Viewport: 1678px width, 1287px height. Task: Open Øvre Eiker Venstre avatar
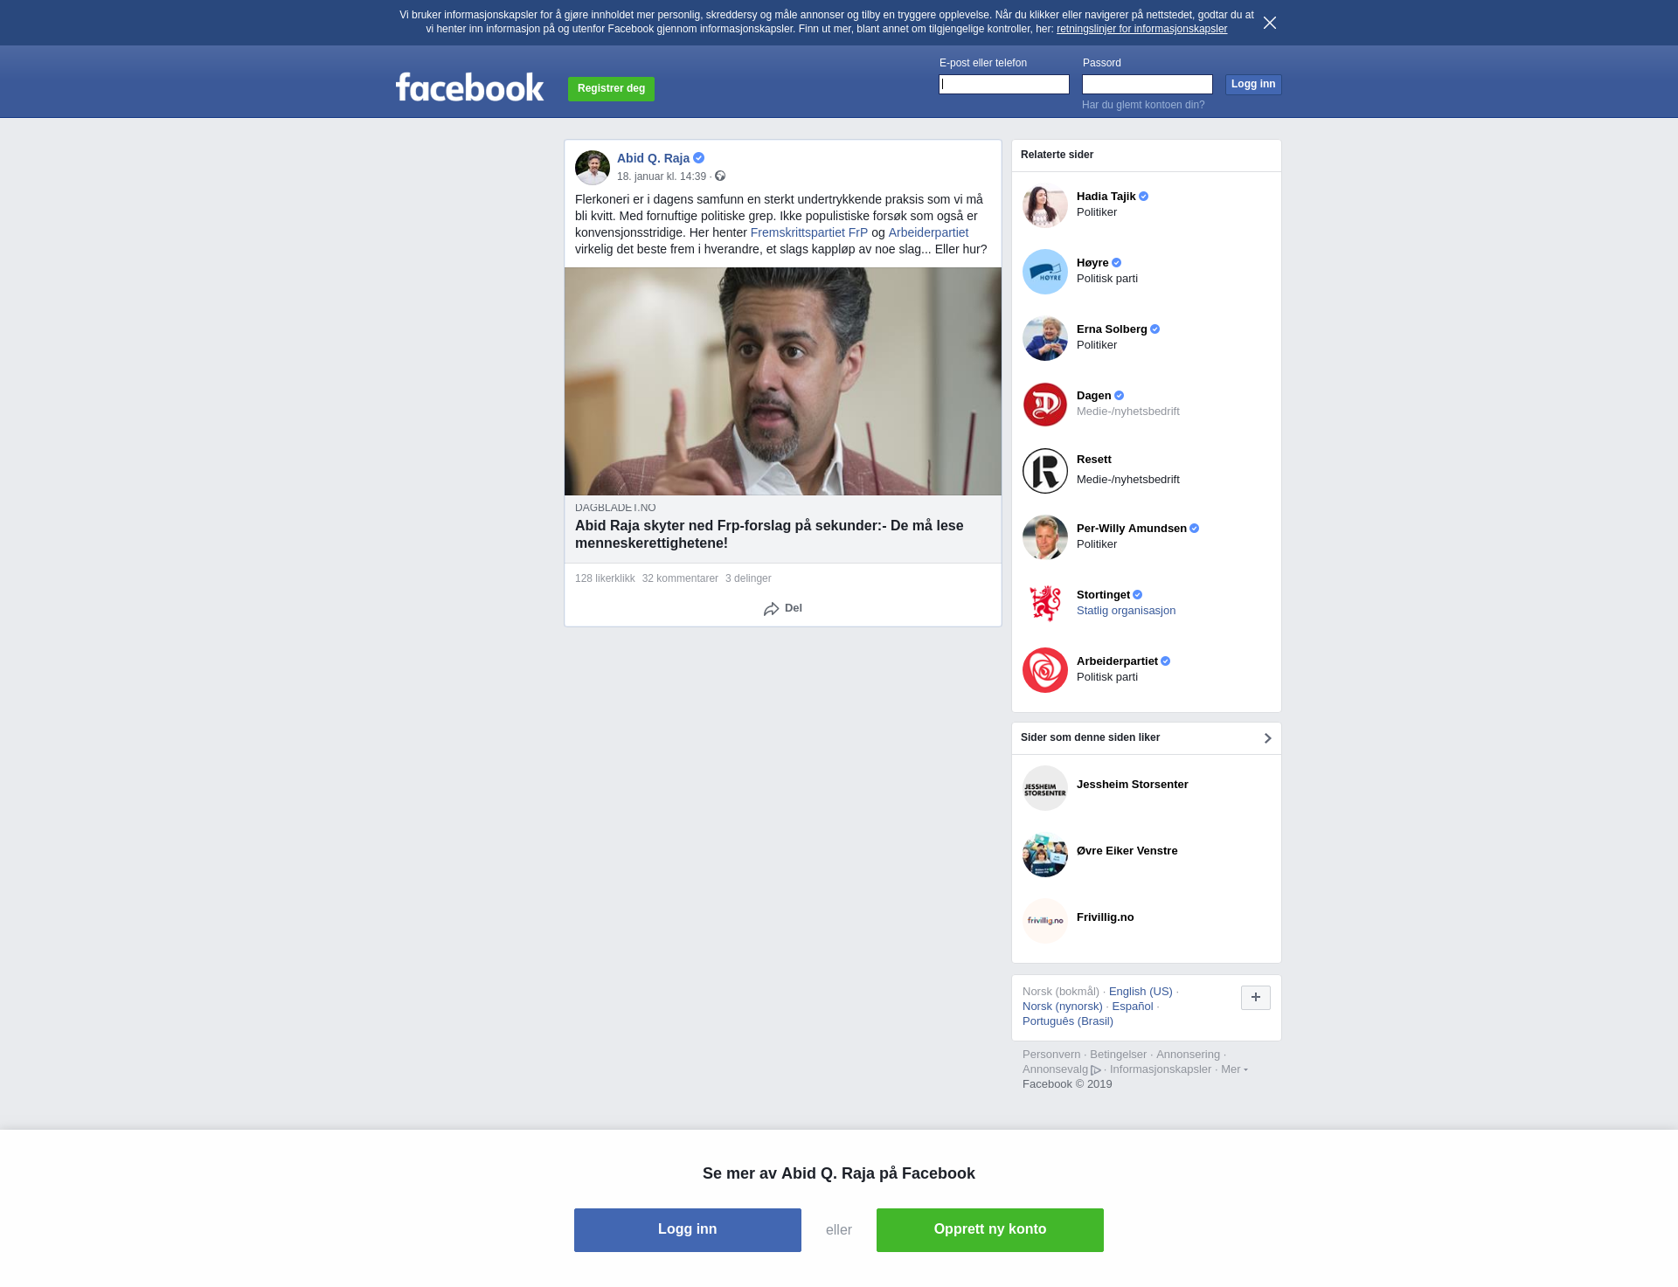point(1045,855)
